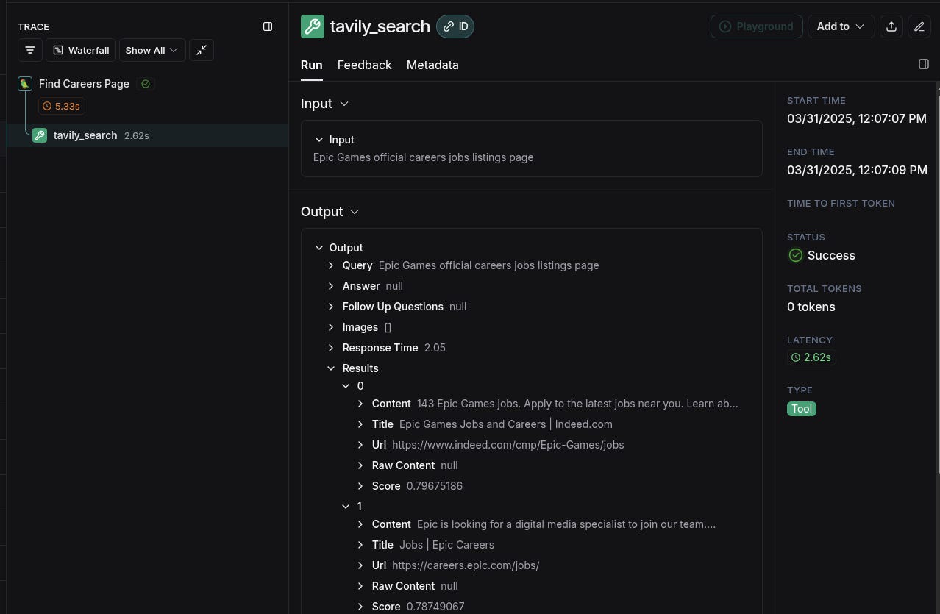Viewport: 940px width, 614px height.
Task: Collapse the trace side panel icon
Action: point(268,26)
